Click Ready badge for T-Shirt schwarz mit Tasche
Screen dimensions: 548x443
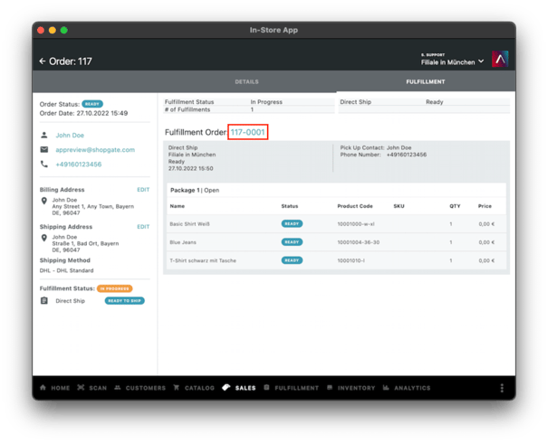pyautogui.click(x=292, y=260)
